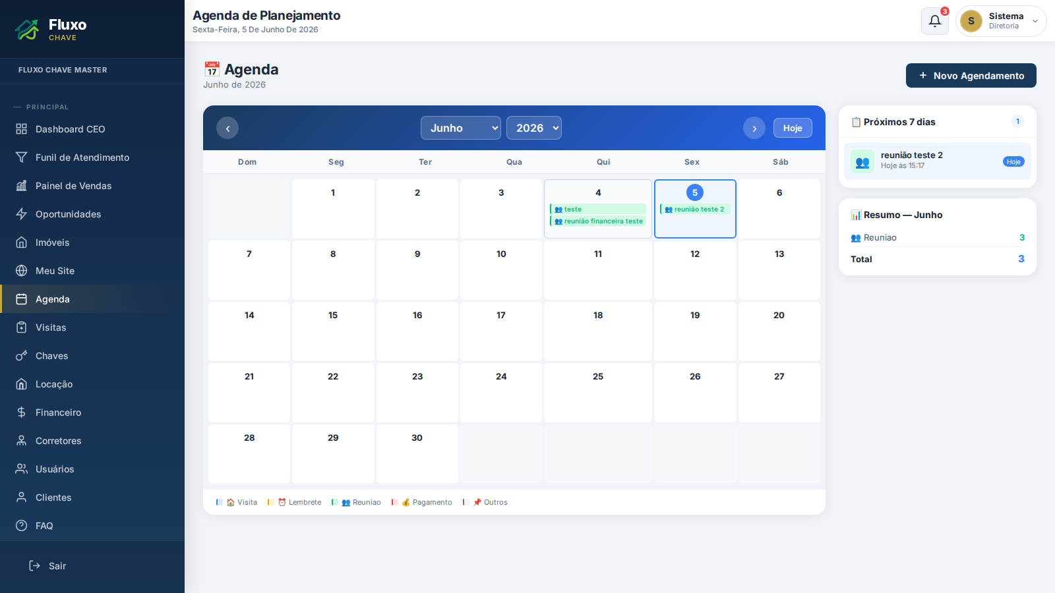Click the Usuários people icon
The height and width of the screenshot is (593, 1055).
(22, 469)
